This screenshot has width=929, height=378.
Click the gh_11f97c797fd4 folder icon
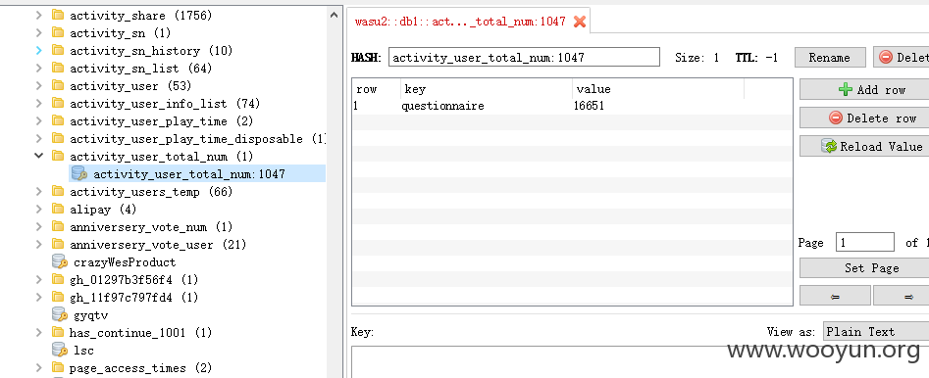pos(58,297)
